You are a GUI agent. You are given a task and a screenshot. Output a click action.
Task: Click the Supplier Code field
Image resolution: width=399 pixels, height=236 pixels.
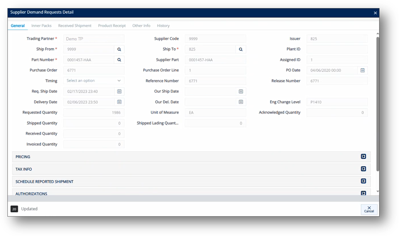tap(215, 39)
